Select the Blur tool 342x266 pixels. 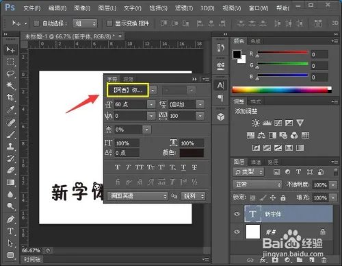10,195
